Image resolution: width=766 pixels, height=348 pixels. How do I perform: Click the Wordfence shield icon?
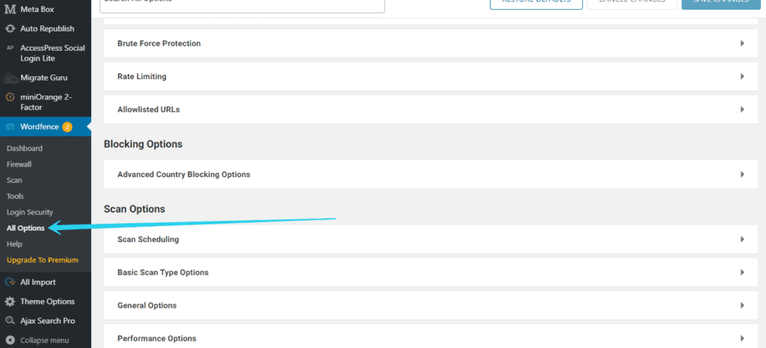pos(10,127)
